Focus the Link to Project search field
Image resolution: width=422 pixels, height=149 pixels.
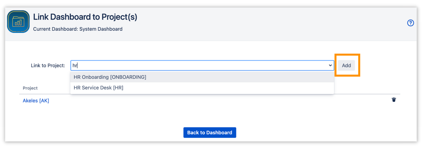[x=202, y=66]
